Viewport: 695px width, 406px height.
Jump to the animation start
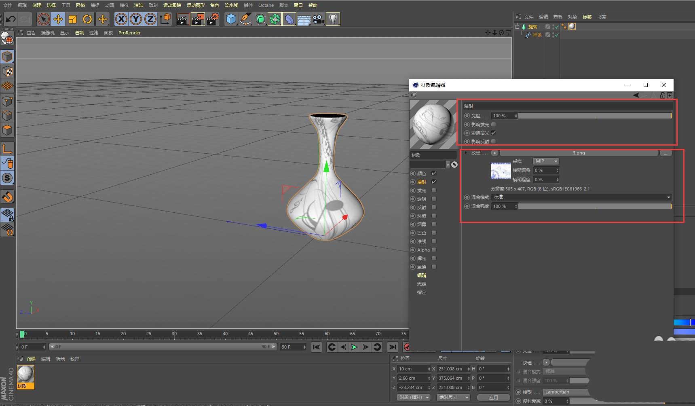click(317, 347)
